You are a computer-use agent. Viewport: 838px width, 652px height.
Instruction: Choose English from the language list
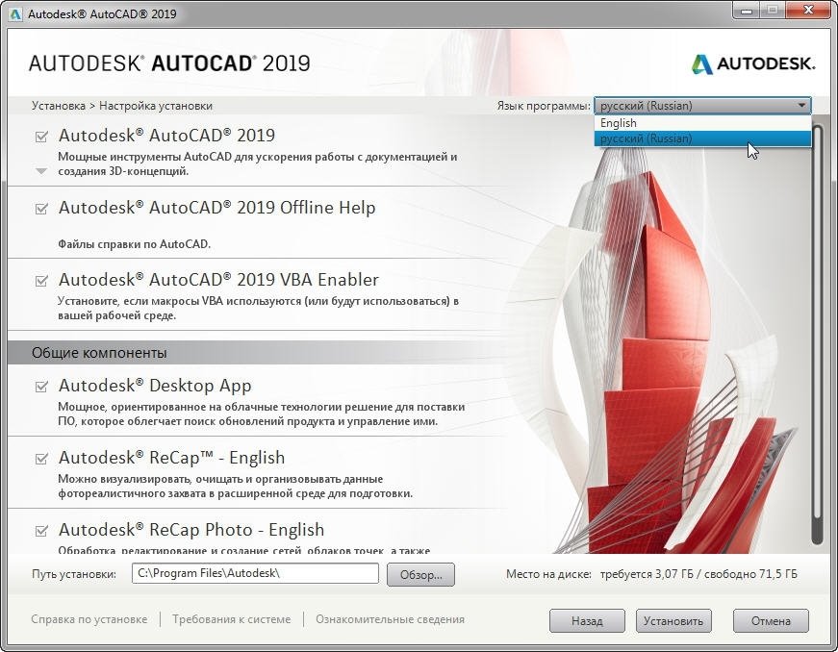pyautogui.click(x=702, y=123)
